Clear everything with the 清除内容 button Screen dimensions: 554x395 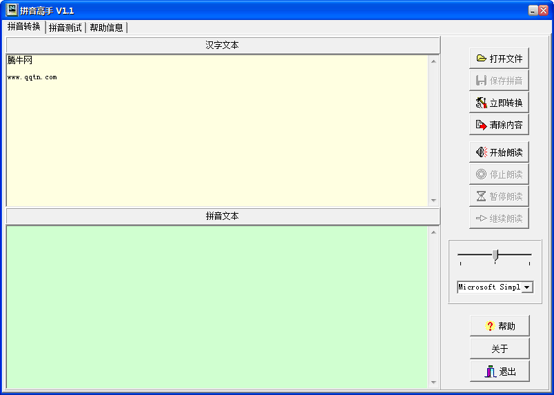[499, 125]
